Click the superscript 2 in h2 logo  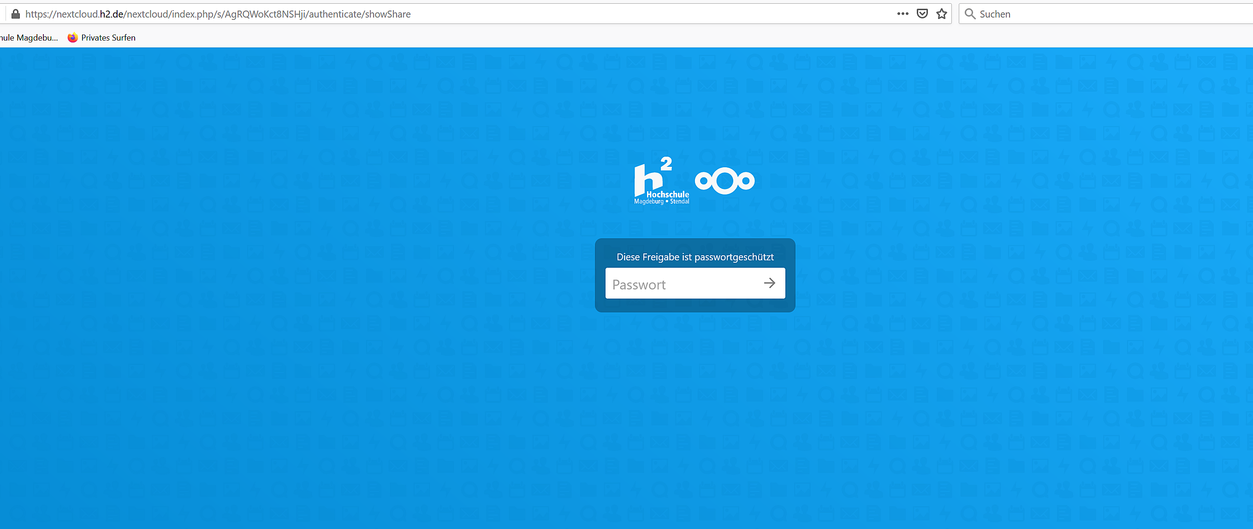coord(666,164)
